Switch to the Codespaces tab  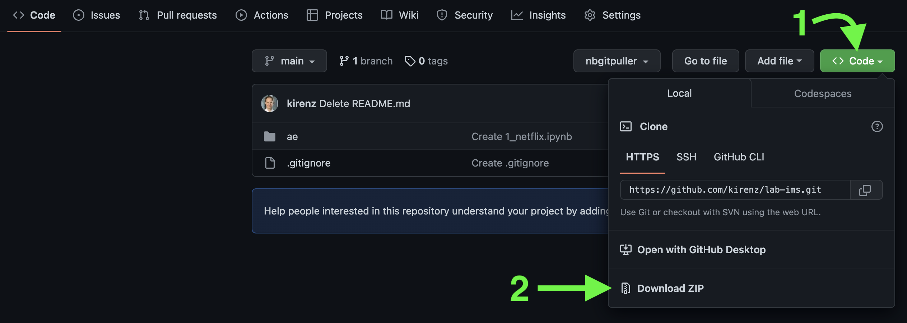pyautogui.click(x=823, y=93)
